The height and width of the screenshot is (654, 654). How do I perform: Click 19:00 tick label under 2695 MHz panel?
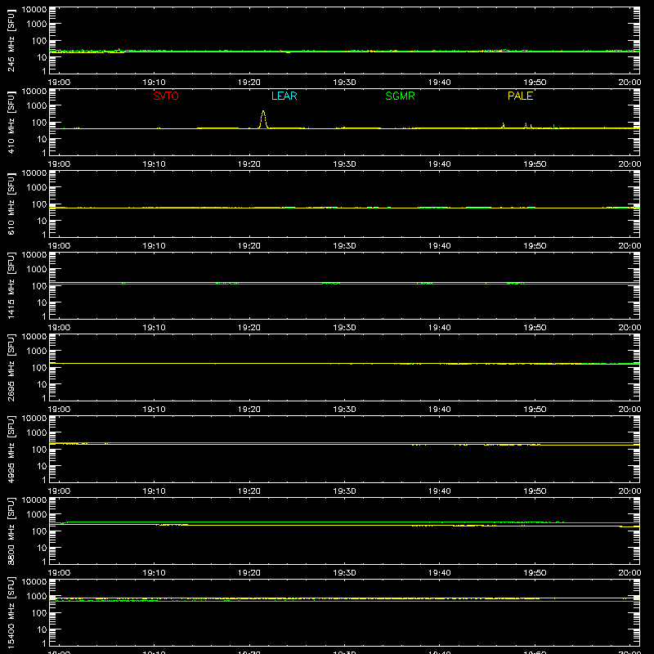59,410
